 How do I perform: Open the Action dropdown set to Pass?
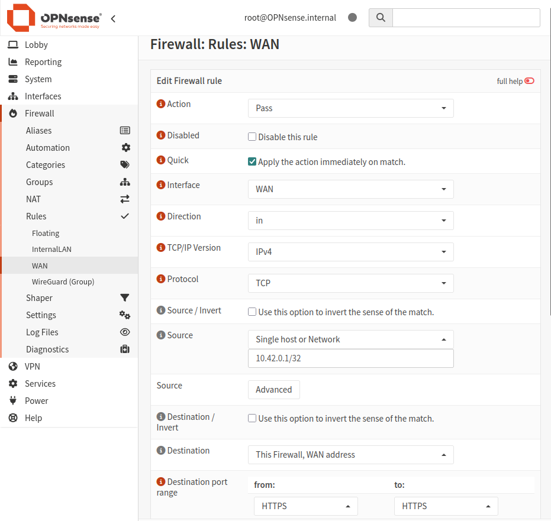coord(350,108)
